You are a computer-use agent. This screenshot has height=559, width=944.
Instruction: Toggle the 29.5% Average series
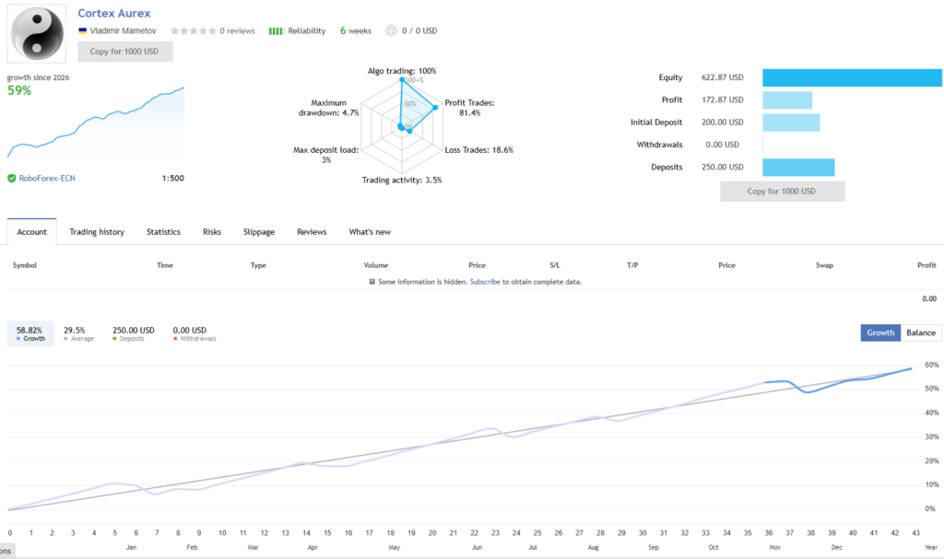coord(78,334)
